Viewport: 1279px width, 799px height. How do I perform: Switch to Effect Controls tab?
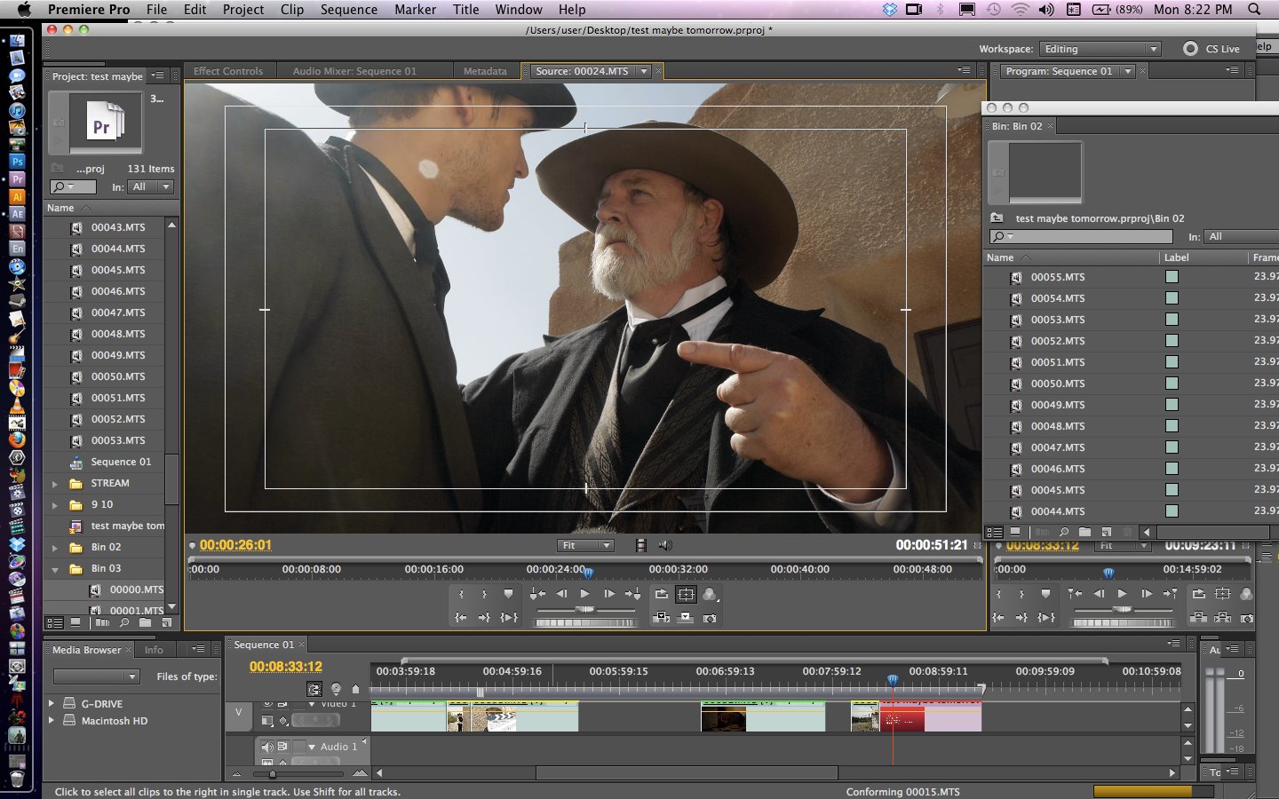pos(228,71)
